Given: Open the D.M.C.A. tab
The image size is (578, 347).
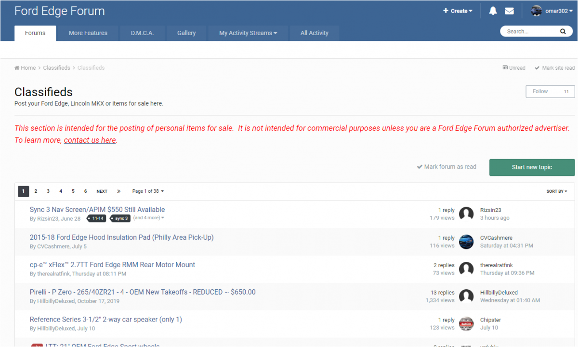Looking at the screenshot, I should tap(142, 33).
